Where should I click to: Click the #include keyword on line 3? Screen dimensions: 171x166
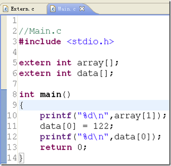coord(40,42)
